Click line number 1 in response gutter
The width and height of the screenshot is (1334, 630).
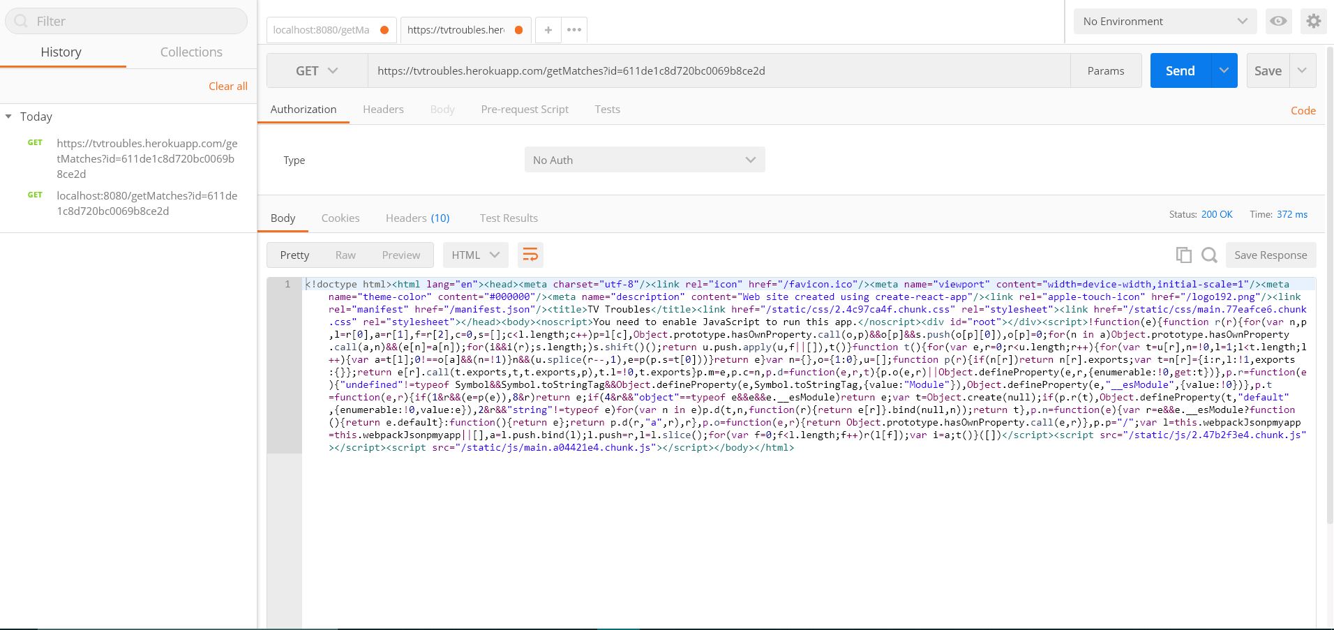click(x=287, y=284)
